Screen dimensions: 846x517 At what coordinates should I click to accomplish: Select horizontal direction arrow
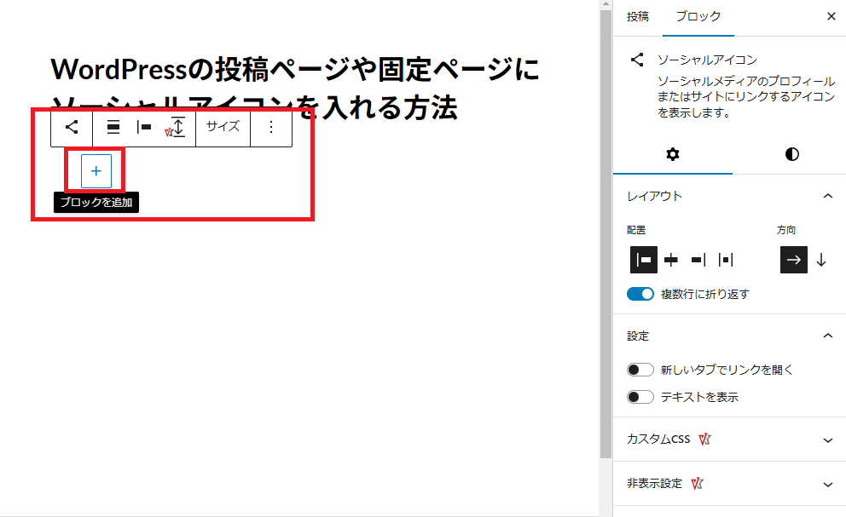[794, 260]
